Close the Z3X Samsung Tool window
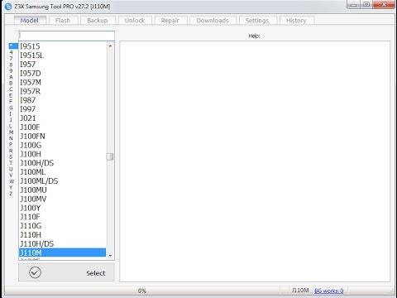397x298 pixels. (384, 4)
